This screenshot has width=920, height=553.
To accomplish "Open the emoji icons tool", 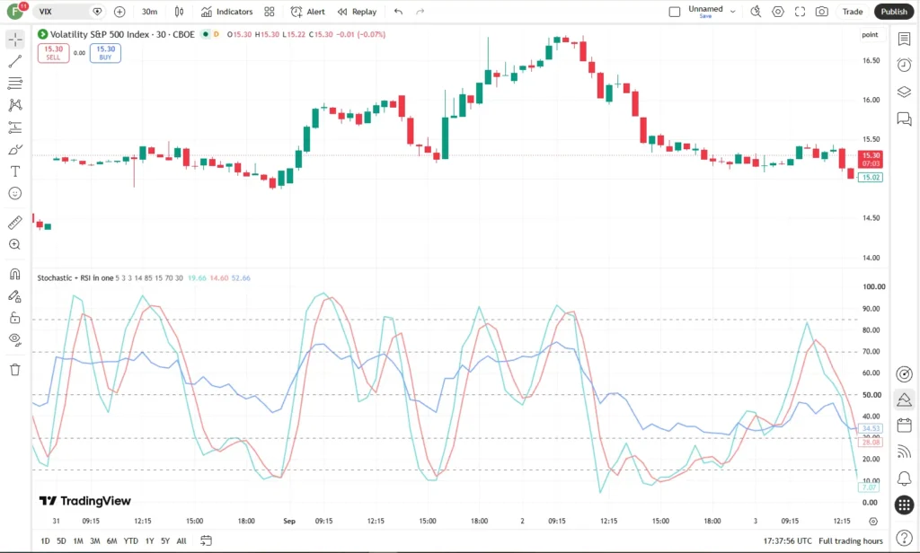I will pyautogui.click(x=15, y=194).
